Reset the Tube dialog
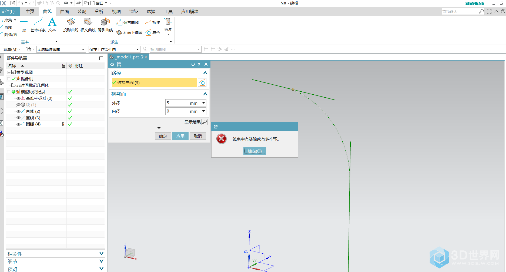This screenshot has height=272, width=506. [x=193, y=64]
